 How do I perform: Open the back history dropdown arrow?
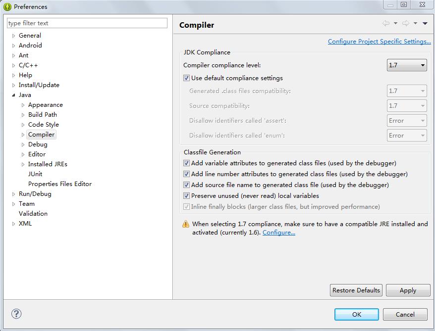point(395,23)
